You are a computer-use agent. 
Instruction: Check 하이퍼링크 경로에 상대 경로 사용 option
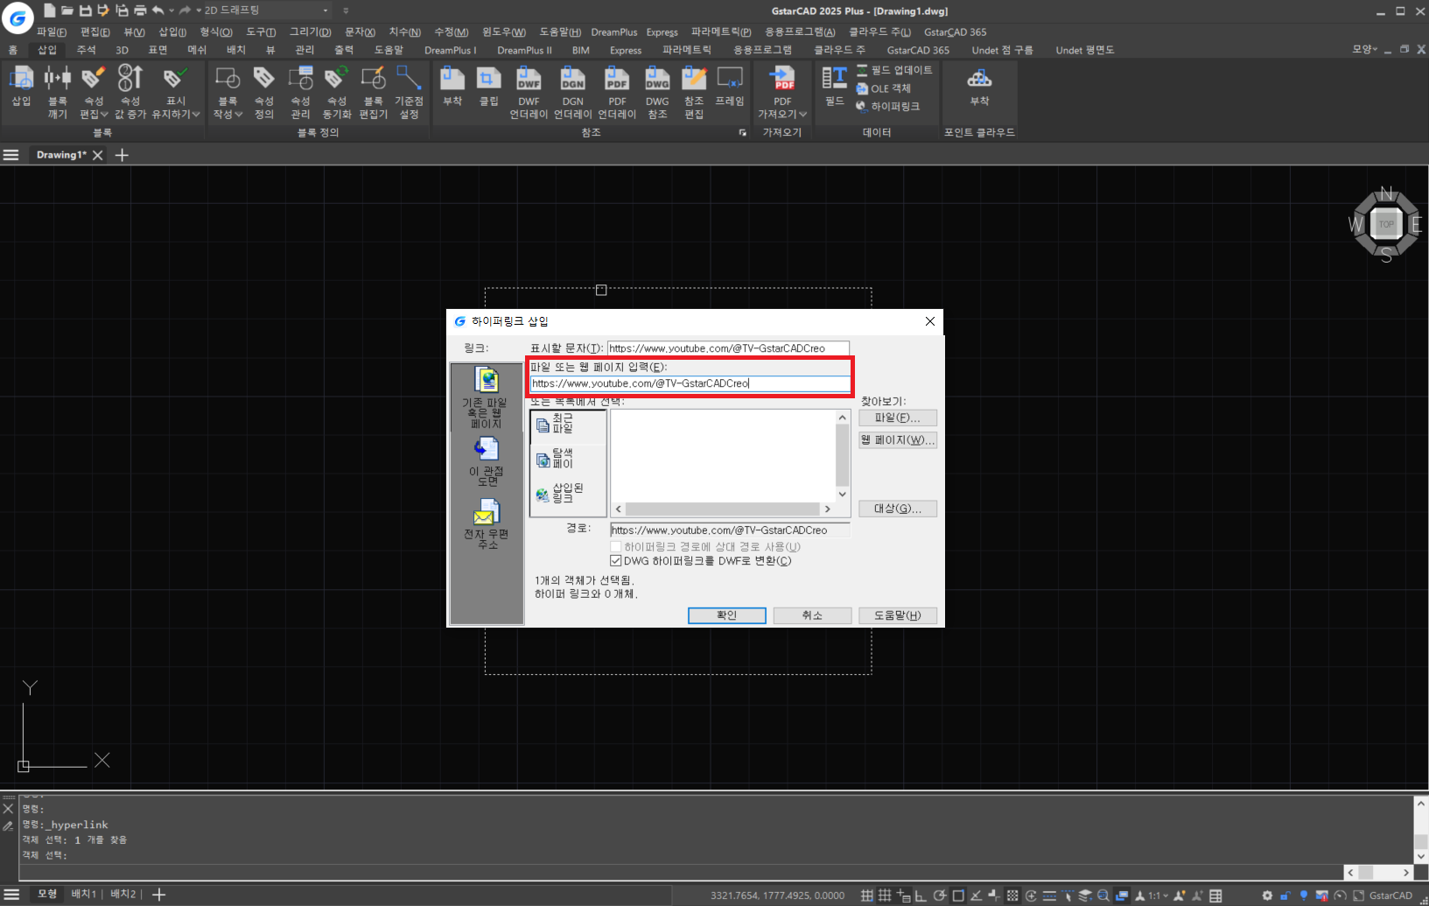pos(615,547)
